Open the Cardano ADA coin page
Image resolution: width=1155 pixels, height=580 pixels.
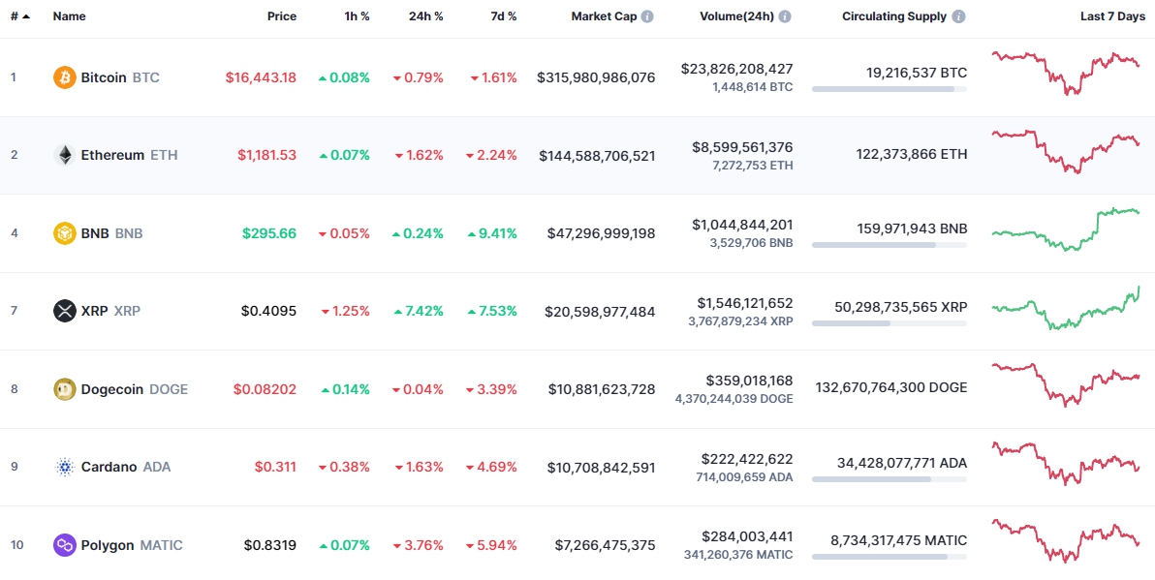(x=125, y=467)
